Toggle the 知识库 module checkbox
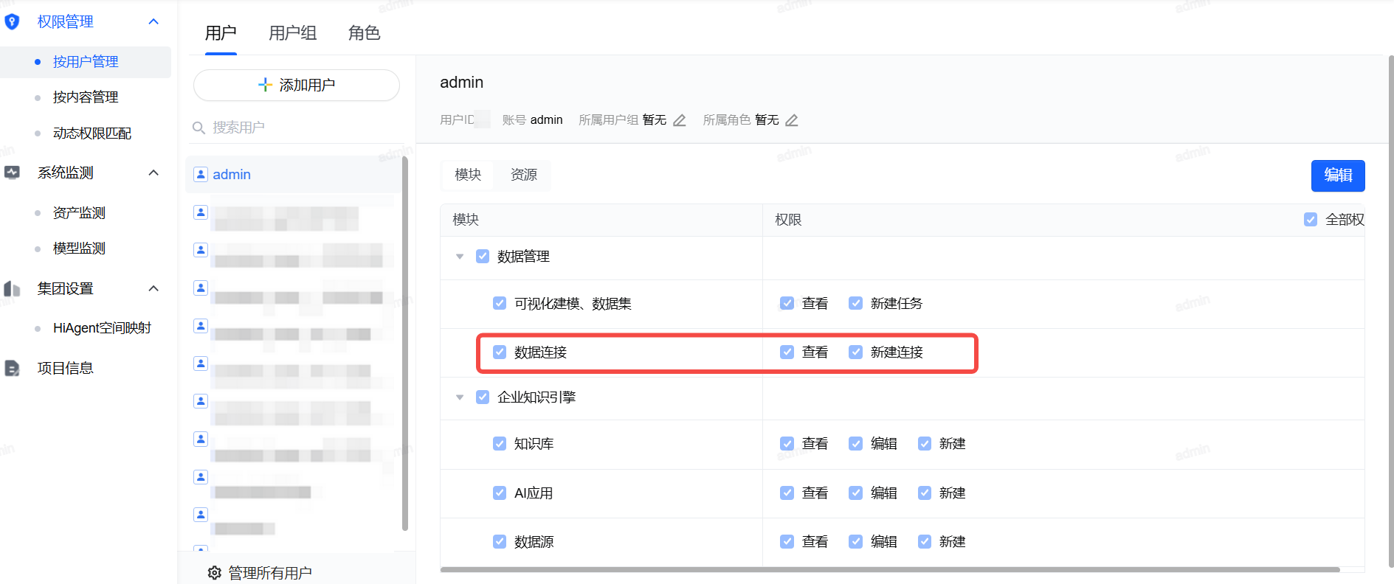This screenshot has height=584, width=1394. point(500,444)
